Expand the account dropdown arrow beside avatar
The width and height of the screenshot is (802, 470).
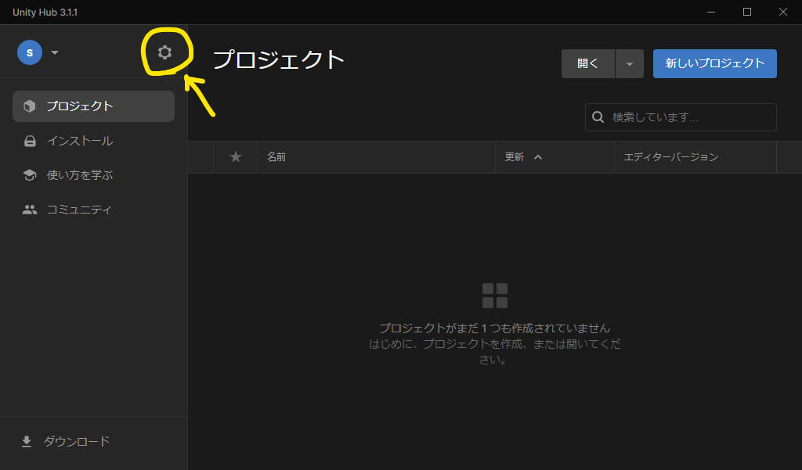coord(55,53)
